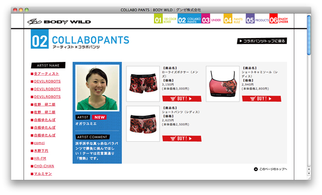
Task: Open the ladies short pants thumbnail
Action: (143, 124)
